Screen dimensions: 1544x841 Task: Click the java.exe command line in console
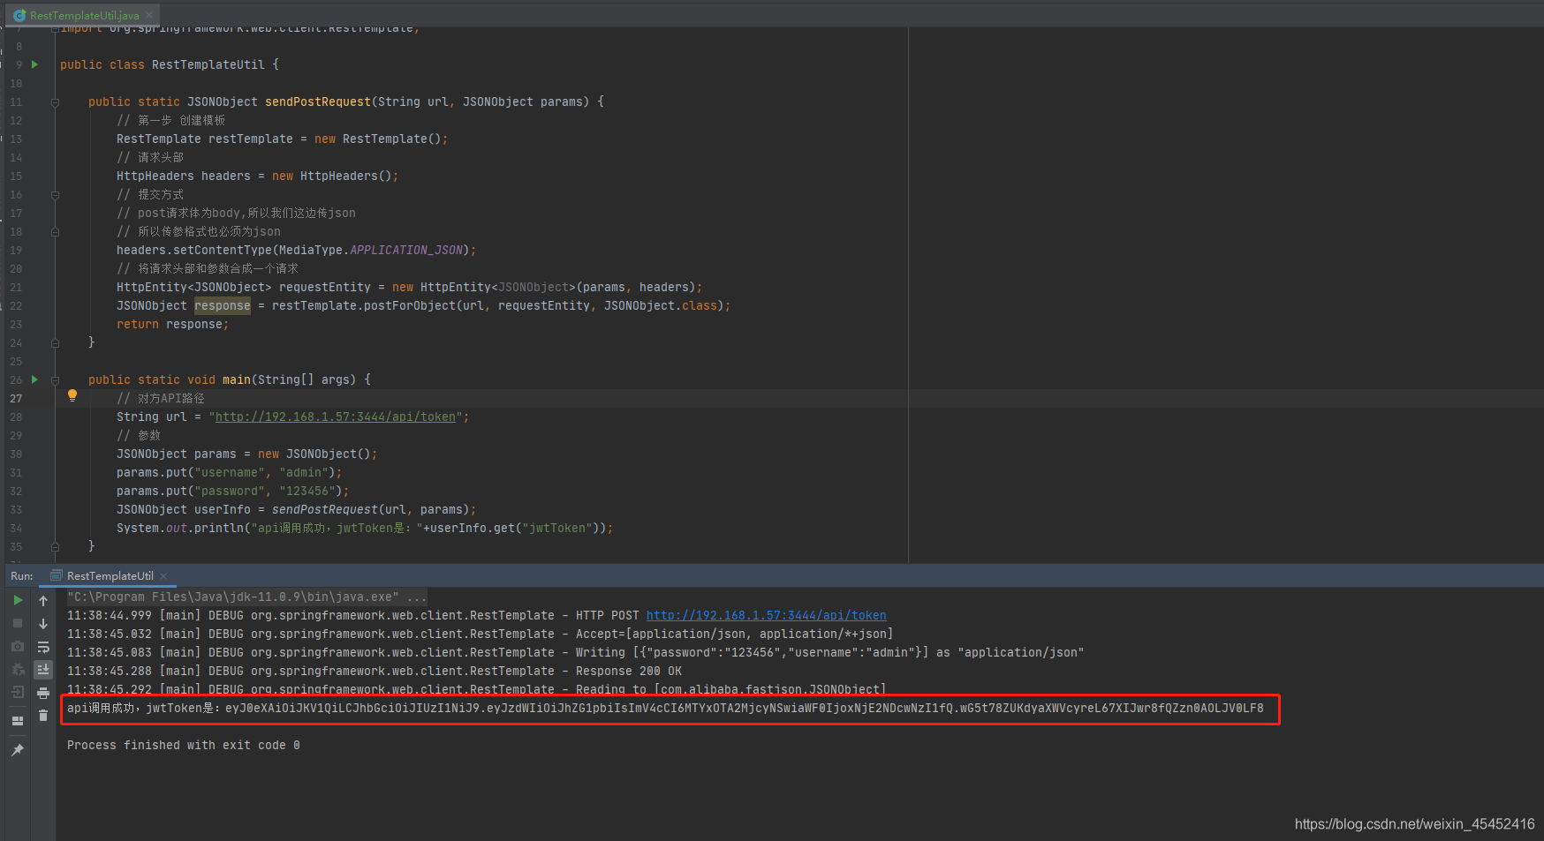(246, 597)
